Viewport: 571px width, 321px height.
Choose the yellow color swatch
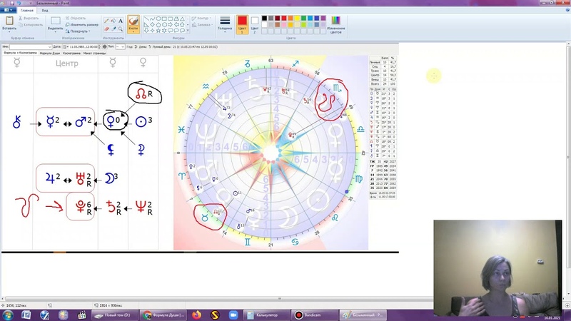tap(297, 19)
